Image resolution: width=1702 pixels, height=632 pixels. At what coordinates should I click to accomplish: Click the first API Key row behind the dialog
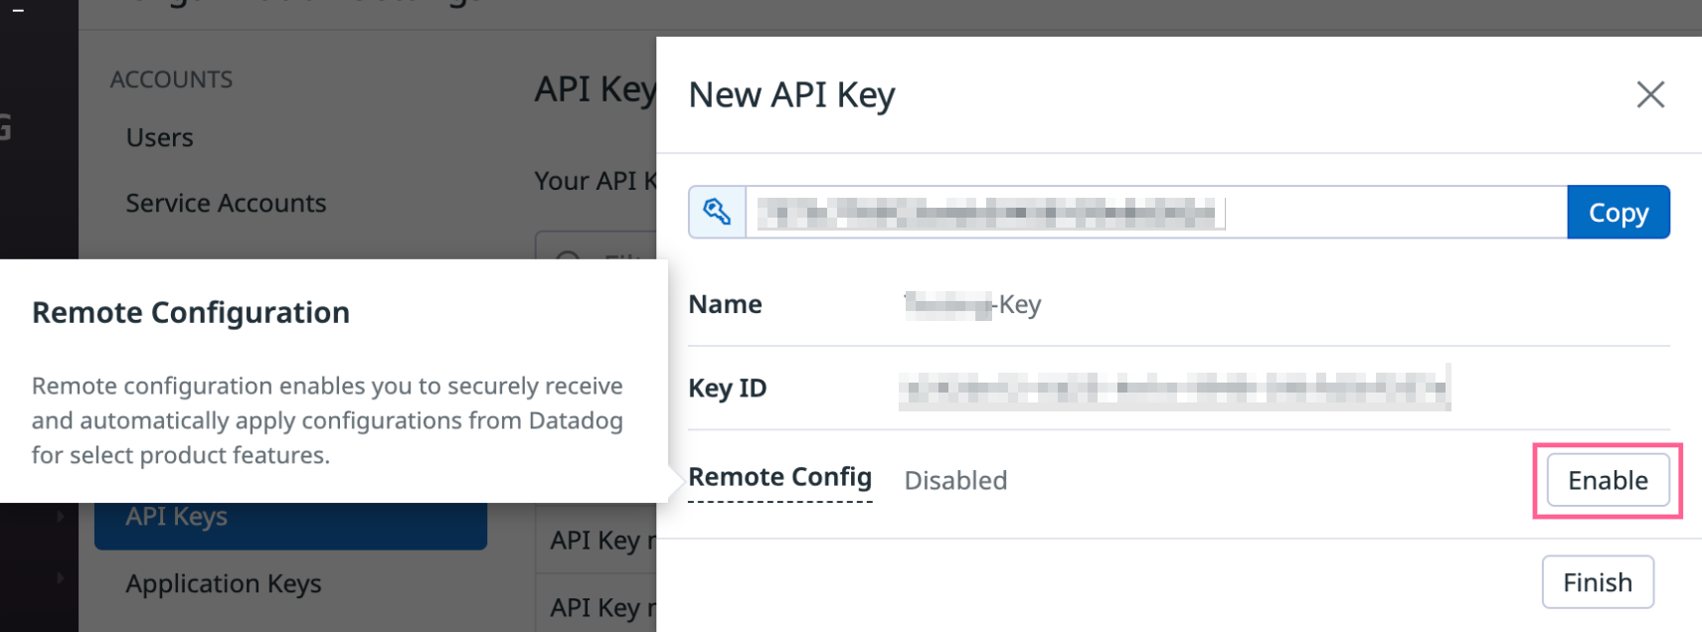click(596, 541)
